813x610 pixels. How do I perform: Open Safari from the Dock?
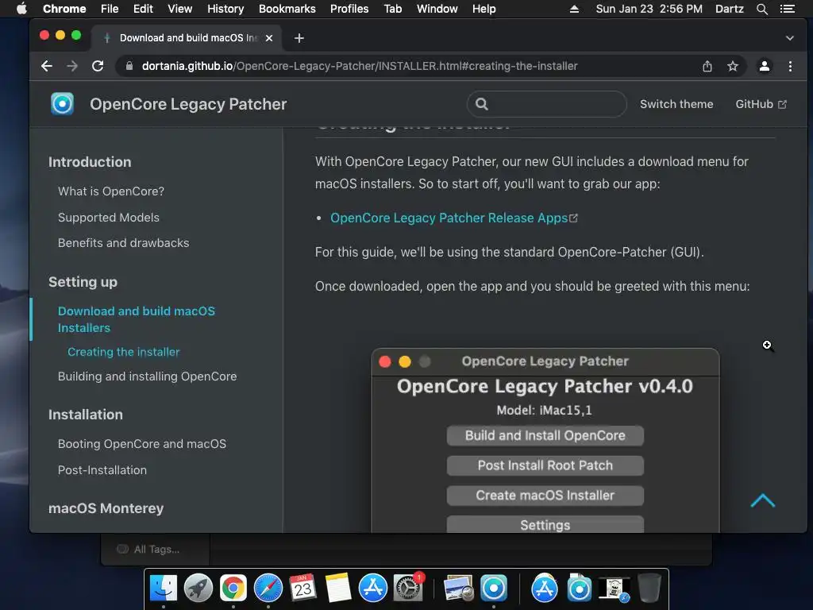[x=268, y=588]
